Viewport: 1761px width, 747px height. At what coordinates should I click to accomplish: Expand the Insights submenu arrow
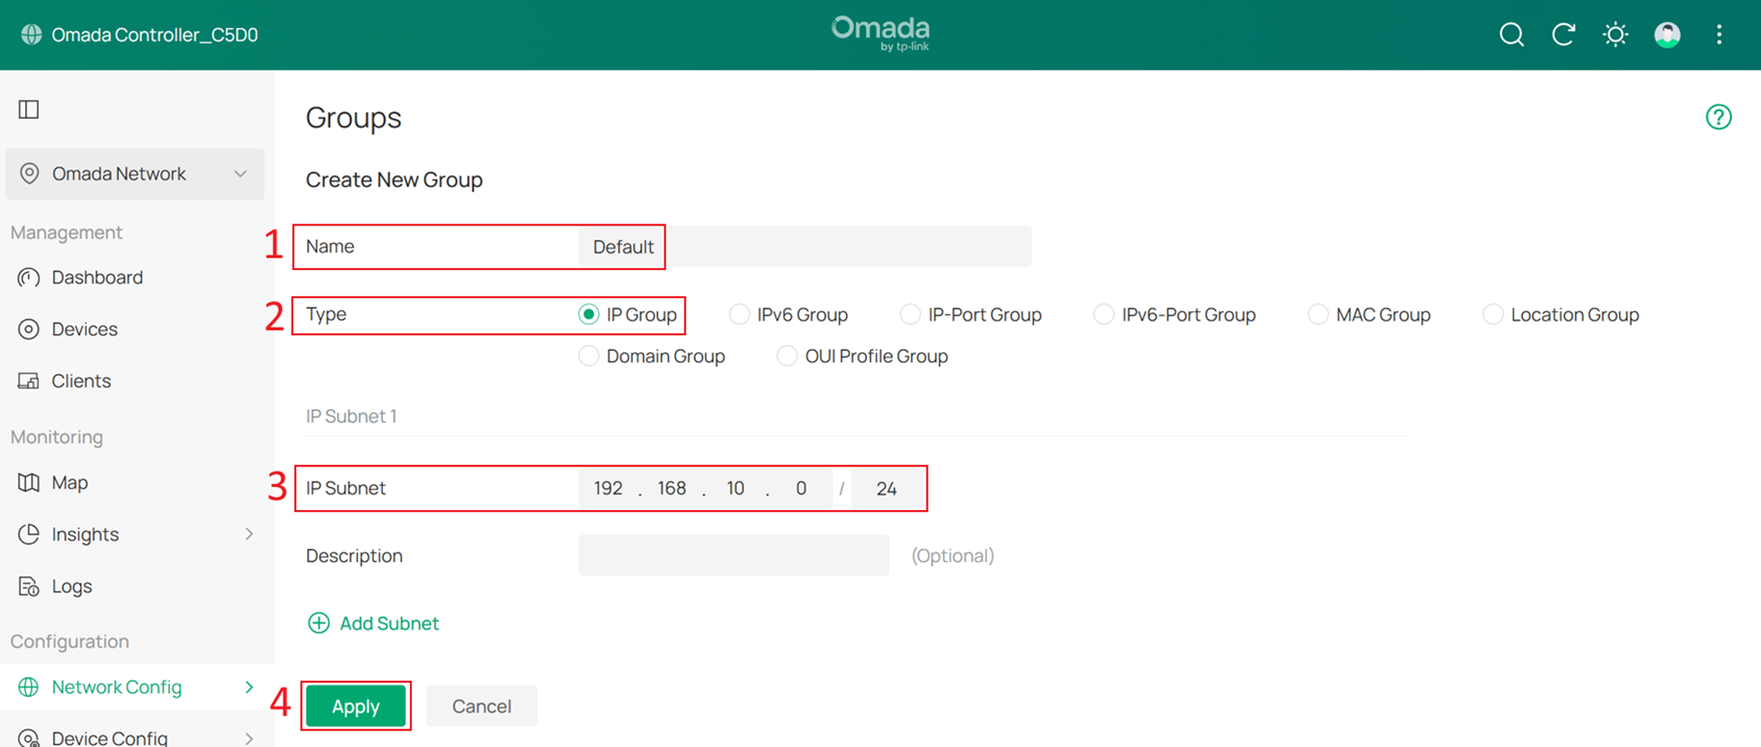pyautogui.click(x=249, y=534)
